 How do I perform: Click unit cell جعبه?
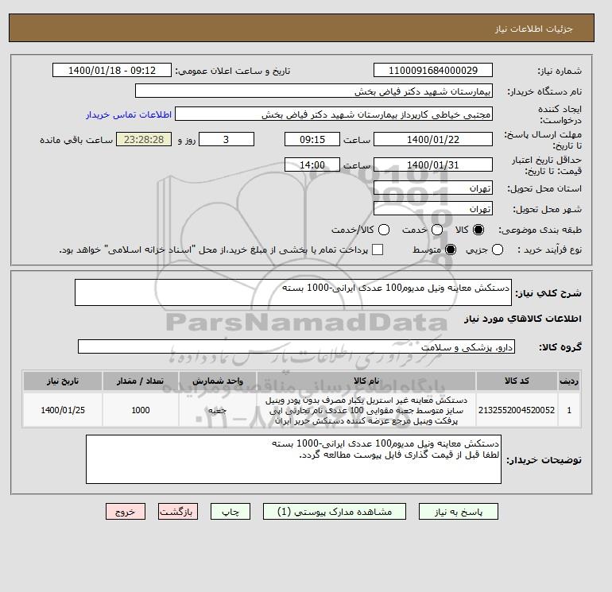coord(218,410)
